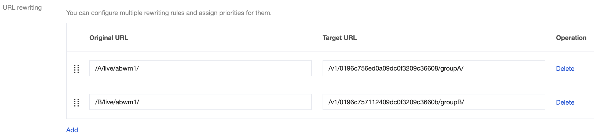Click the multiple rewriting rules description text

coord(169,13)
